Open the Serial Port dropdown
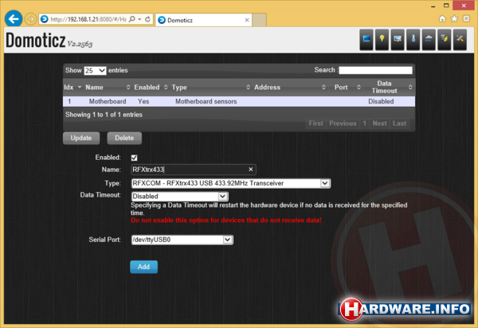This screenshot has height=328, width=478. pos(182,240)
